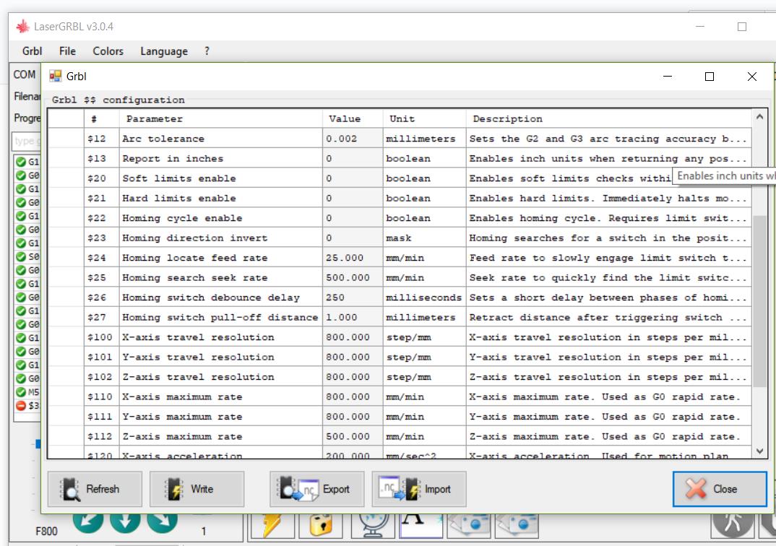The image size is (776, 546).
Task: Click the jog down arrow in the main window
Action: (x=125, y=523)
